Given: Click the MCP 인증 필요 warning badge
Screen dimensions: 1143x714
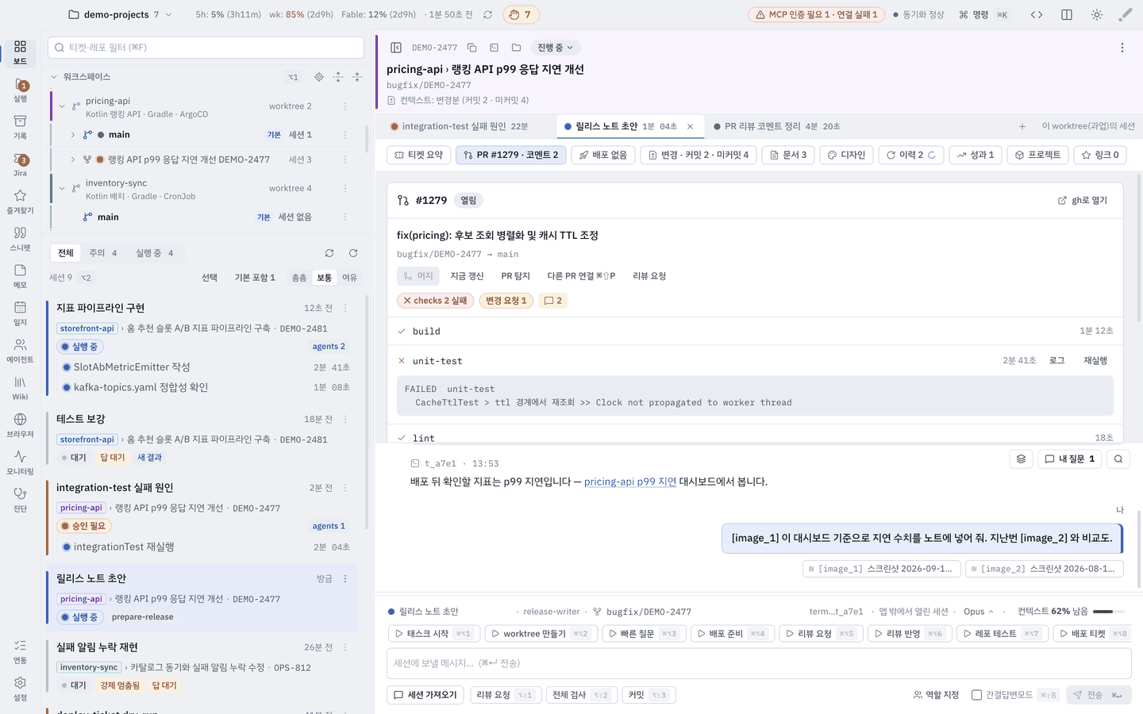Looking at the screenshot, I should pyautogui.click(x=816, y=14).
